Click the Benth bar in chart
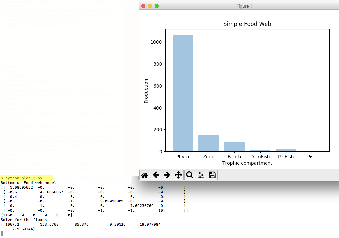Viewport: 339px width, 238px height. click(234, 147)
